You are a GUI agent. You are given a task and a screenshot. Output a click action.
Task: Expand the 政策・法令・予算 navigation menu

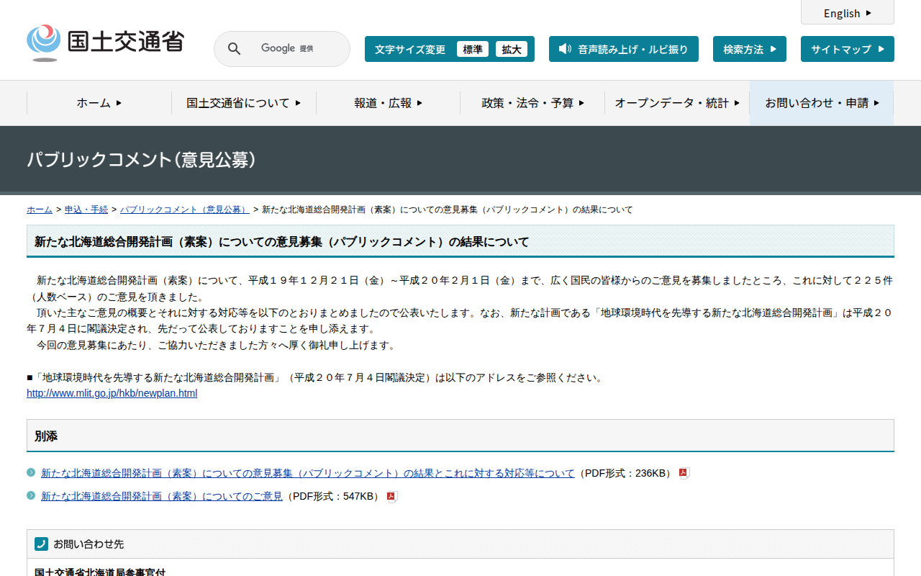tap(532, 103)
